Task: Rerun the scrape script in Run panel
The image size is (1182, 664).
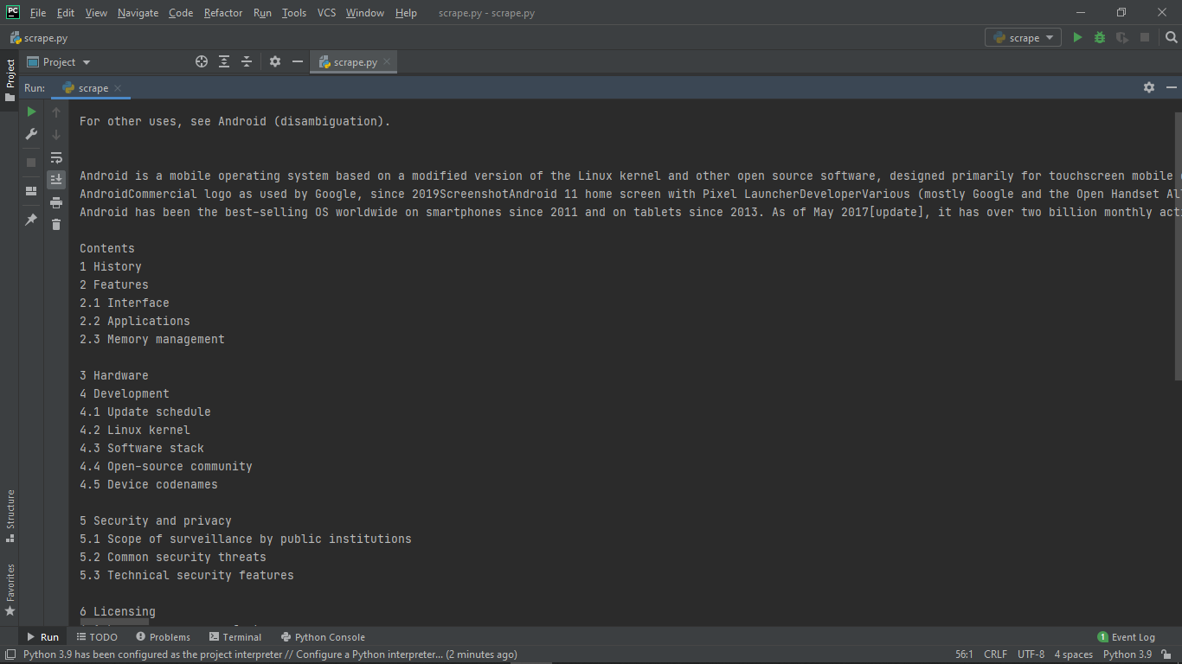Action: click(31, 112)
